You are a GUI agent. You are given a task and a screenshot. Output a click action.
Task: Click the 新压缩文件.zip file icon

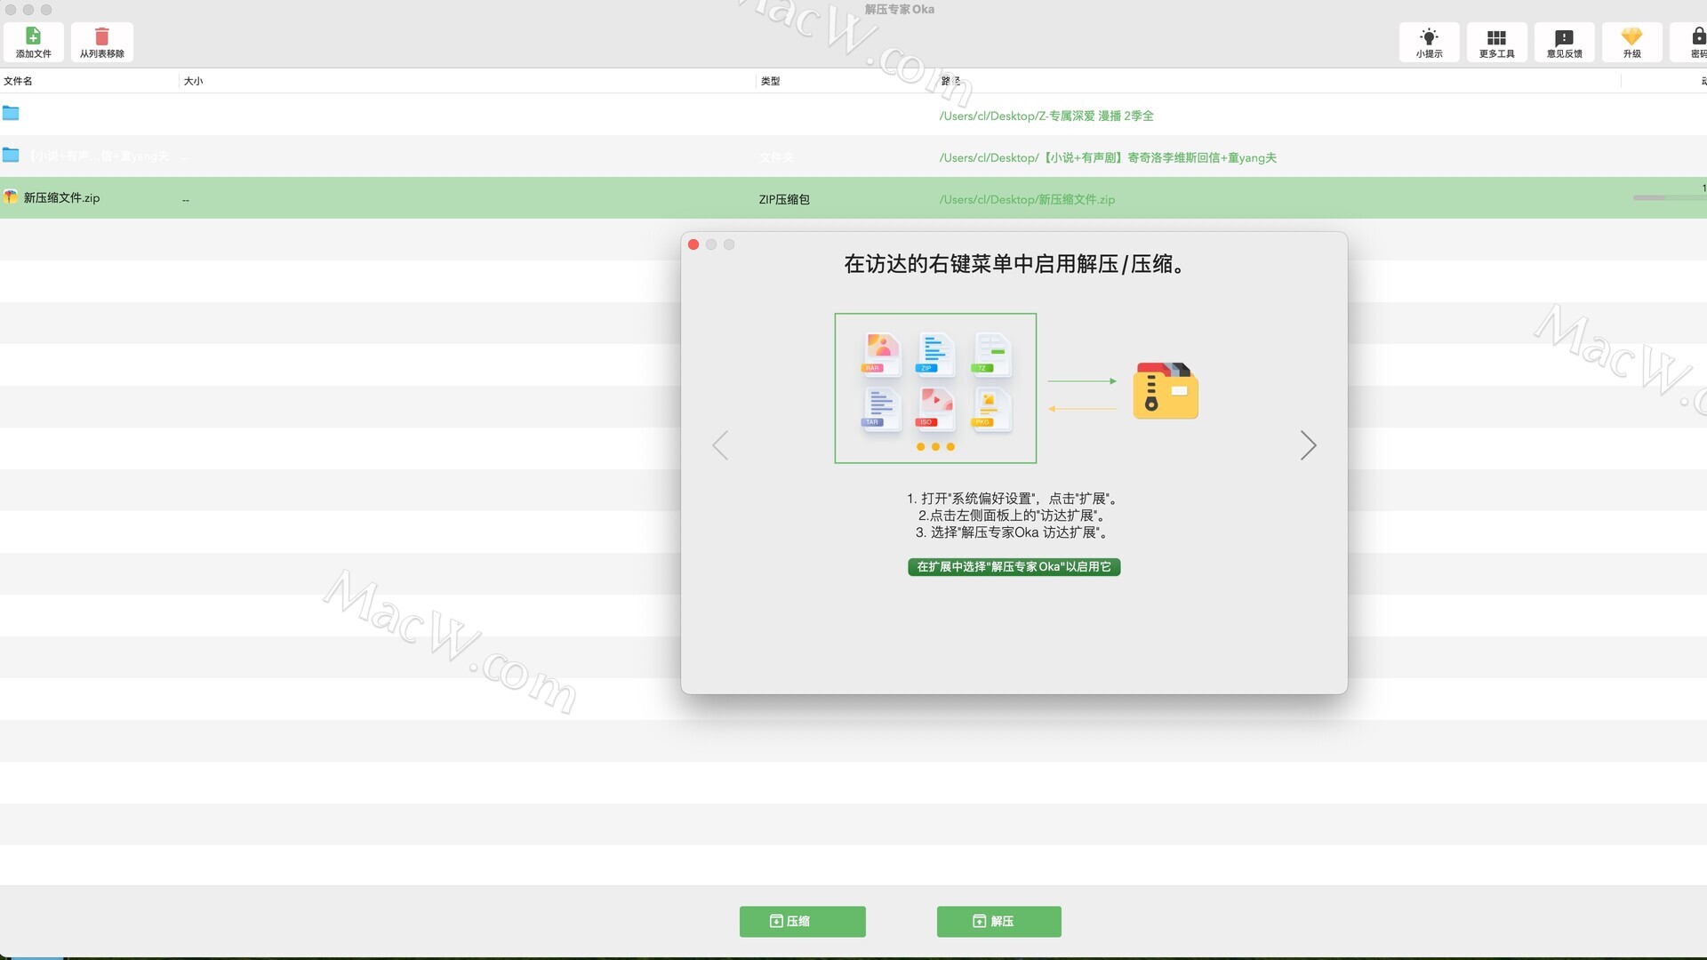click(10, 197)
